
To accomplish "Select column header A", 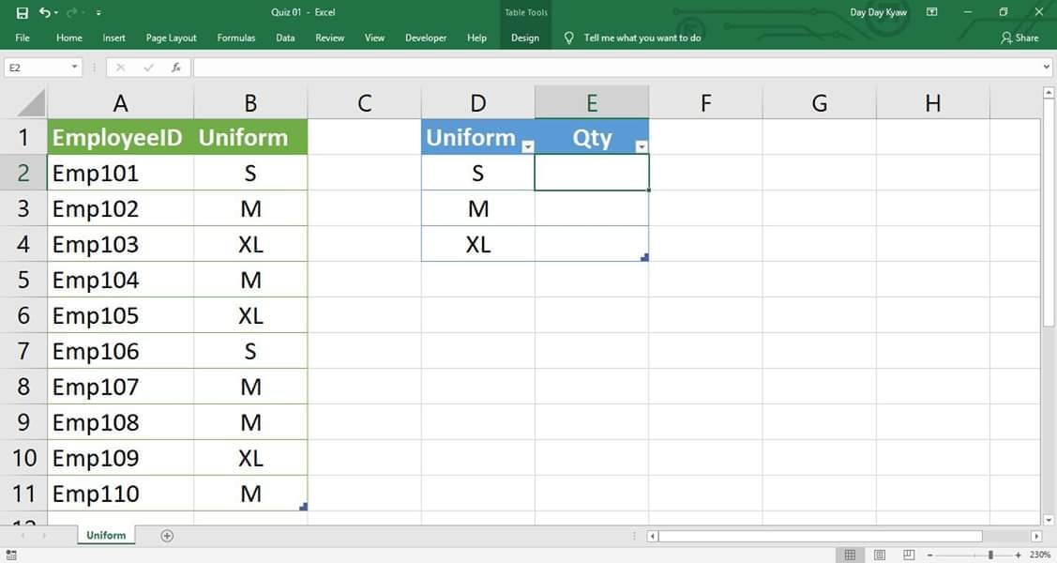I will point(120,102).
